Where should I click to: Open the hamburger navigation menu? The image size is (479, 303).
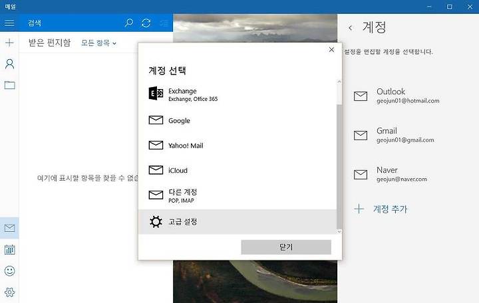point(9,23)
